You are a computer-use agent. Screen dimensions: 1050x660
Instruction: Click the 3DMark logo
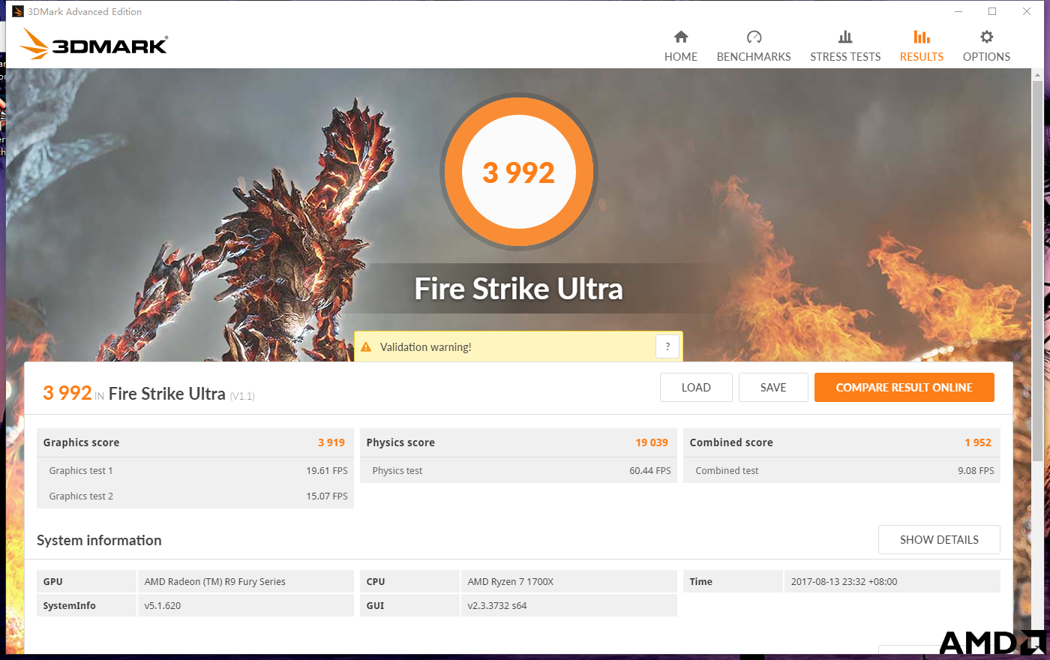[x=94, y=44]
